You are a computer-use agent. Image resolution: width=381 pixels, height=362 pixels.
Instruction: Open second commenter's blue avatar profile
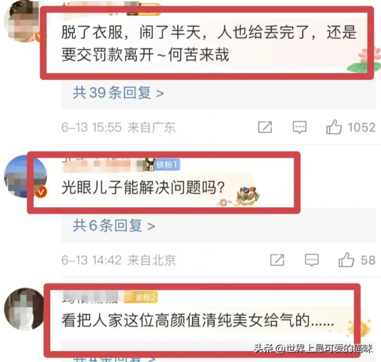click(25, 176)
